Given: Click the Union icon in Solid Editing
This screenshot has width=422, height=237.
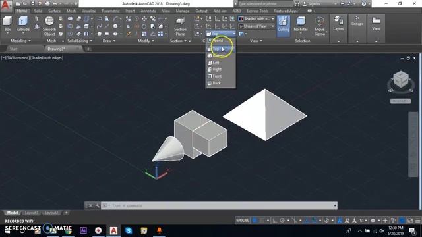Looking at the screenshot, I should (70, 19).
